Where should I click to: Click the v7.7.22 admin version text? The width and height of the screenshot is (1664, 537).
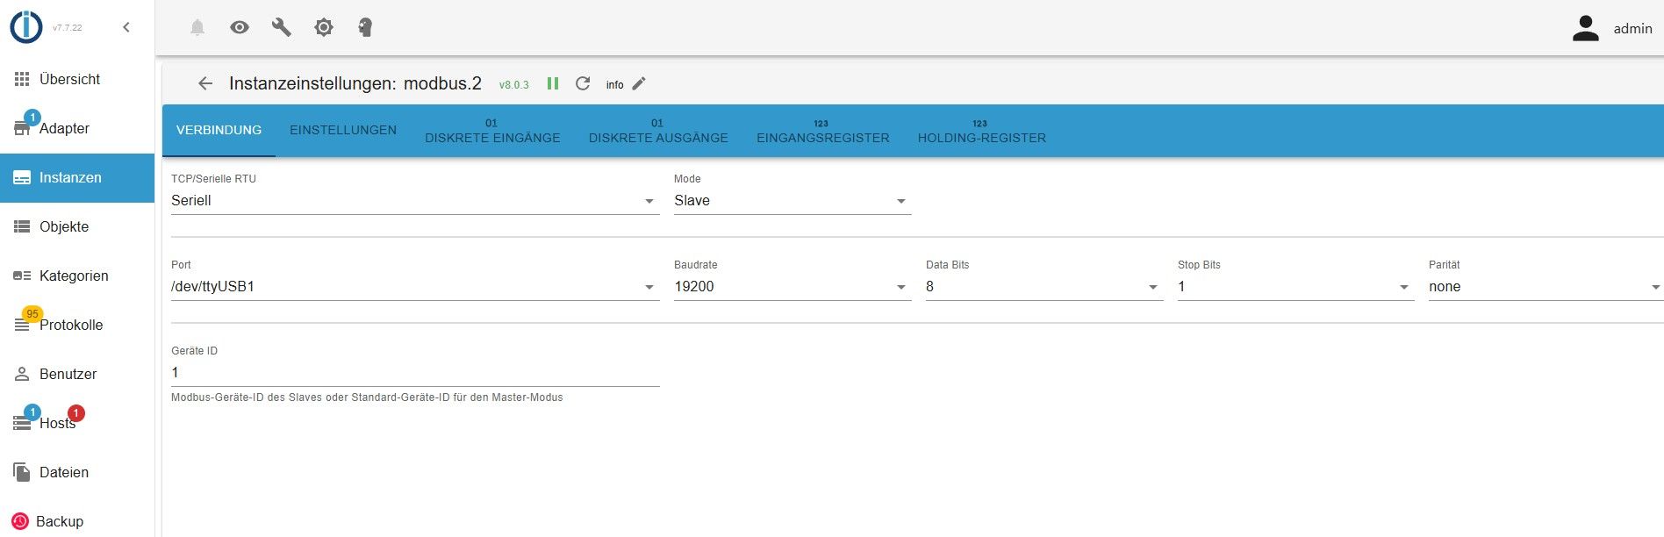coord(68,28)
